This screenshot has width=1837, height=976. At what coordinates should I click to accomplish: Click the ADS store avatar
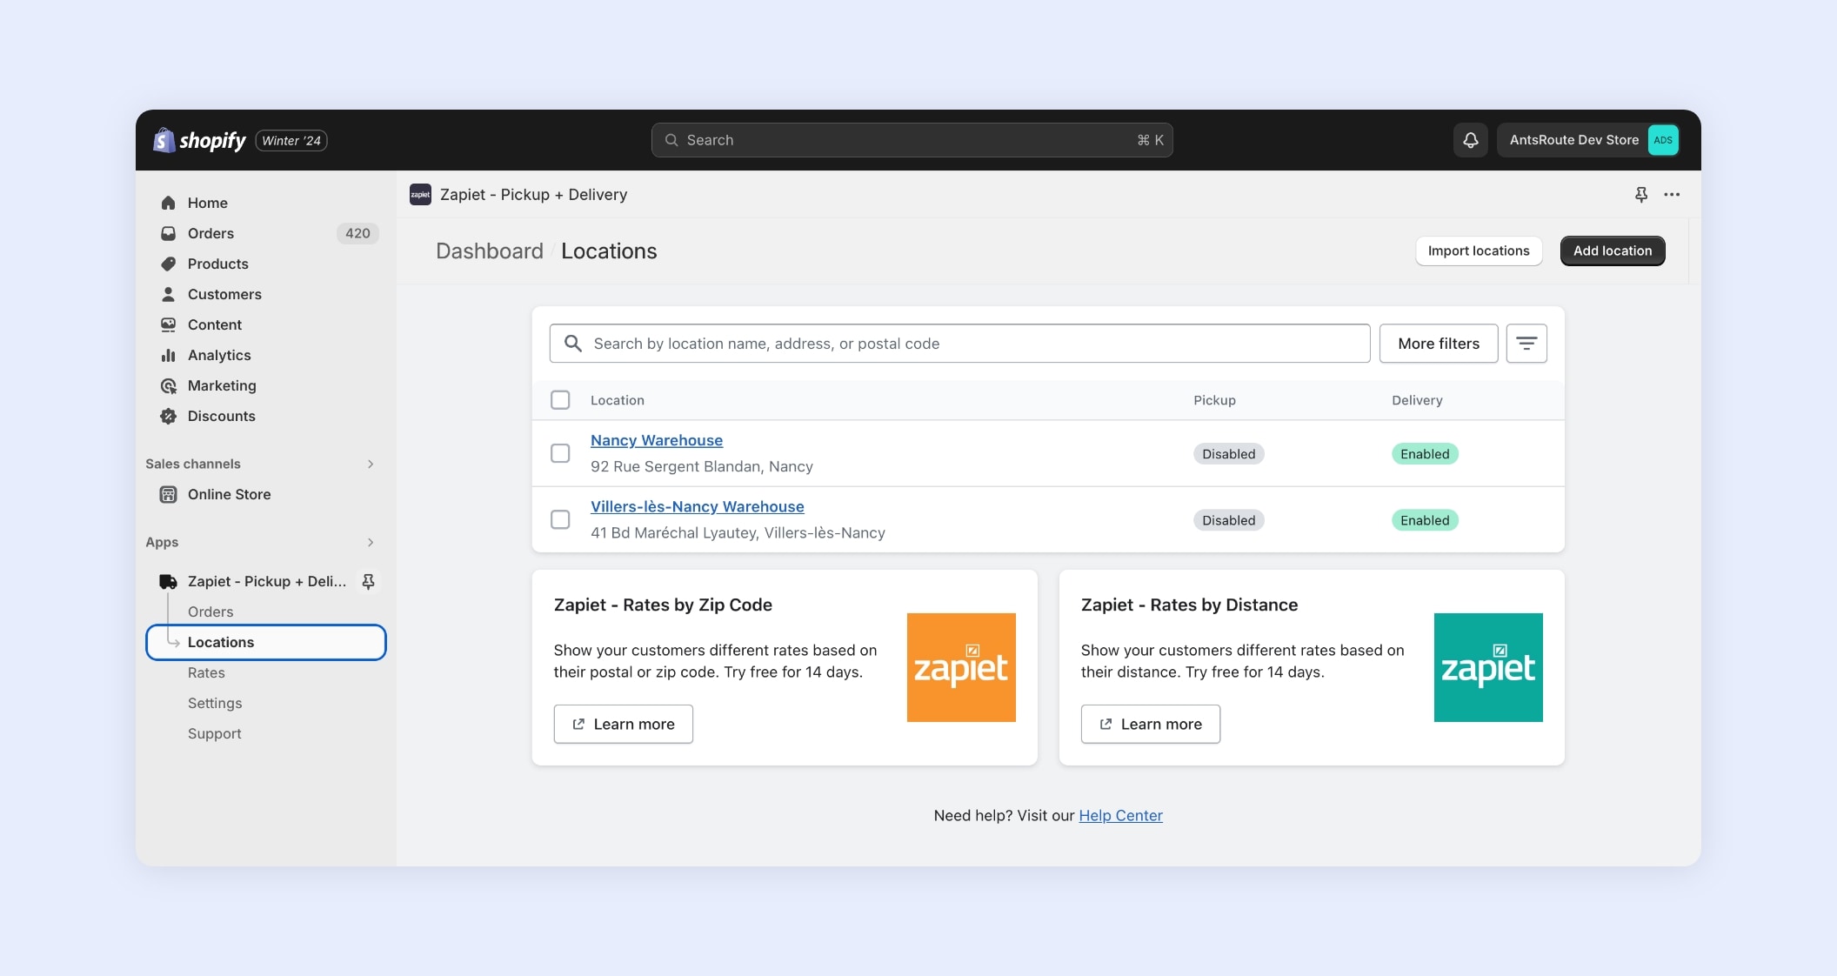pos(1662,140)
